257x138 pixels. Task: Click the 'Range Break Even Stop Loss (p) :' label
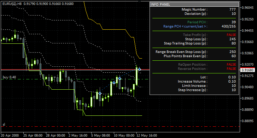(x=182, y=52)
